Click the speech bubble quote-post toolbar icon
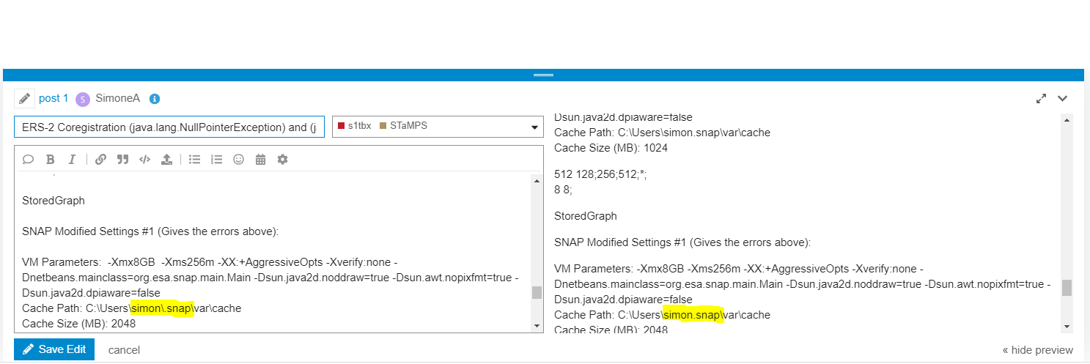 (29, 159)
